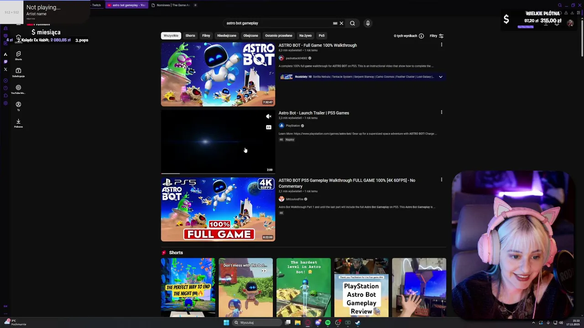The height and width of the screenshot is (328, 584).
Task: Switch to Nominees The Game Awards tab
Action: 171,5
